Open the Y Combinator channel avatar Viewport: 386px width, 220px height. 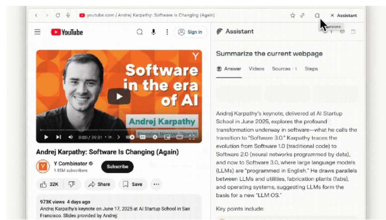click(43, 167)
